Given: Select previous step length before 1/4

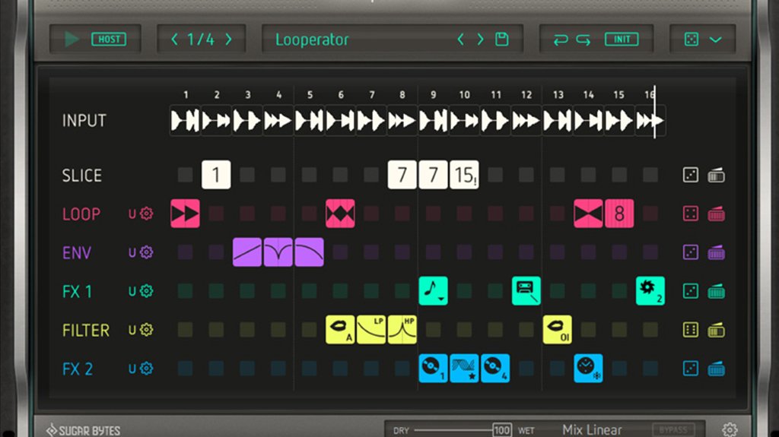Looking at the screenshot, I should coord(174,40).
